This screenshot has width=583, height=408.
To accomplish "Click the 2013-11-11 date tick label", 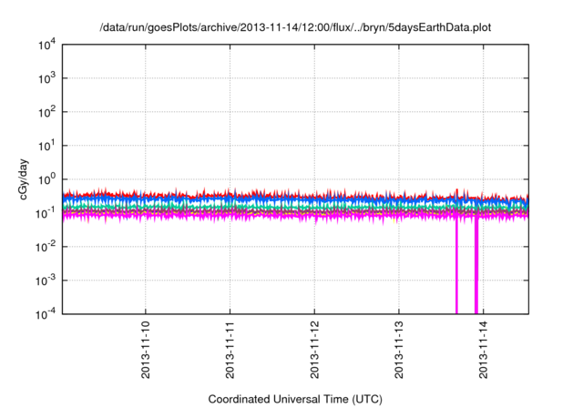I will (x=230, y=350).
